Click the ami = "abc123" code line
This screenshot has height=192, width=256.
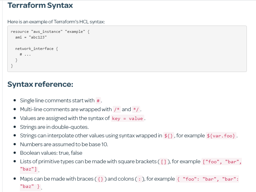point(31,37)
